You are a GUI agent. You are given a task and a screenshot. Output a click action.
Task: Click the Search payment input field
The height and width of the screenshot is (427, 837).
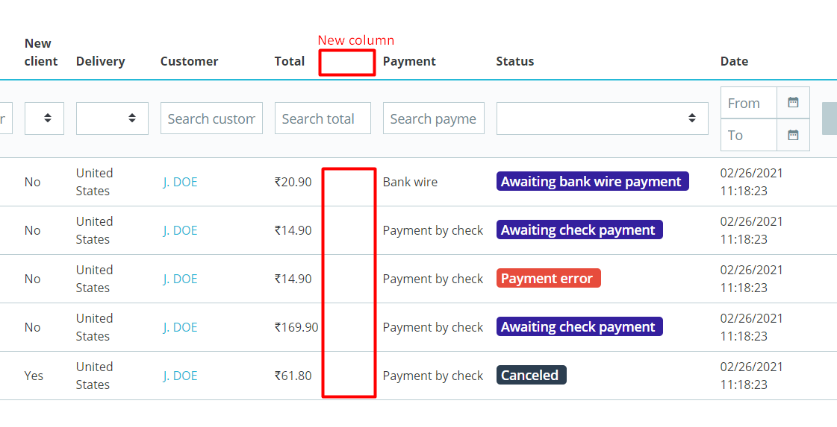pos(433,118)
